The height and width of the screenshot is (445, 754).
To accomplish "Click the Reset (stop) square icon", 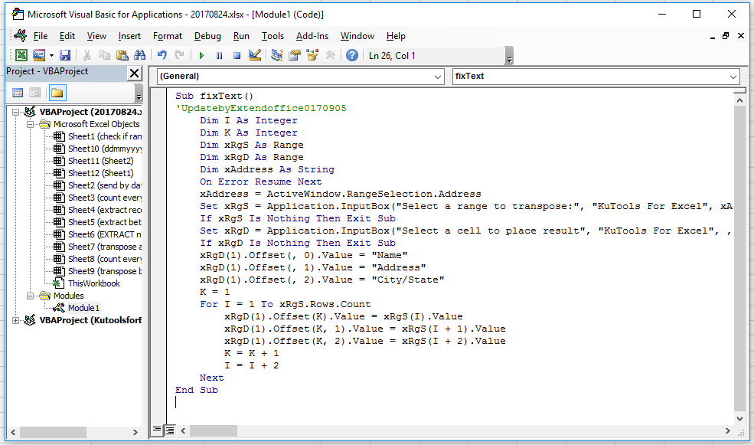I will click(237, 55).
